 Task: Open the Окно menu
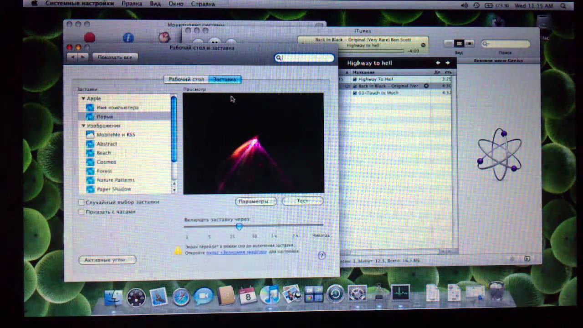pyautogui.click(x=176, y=4)
